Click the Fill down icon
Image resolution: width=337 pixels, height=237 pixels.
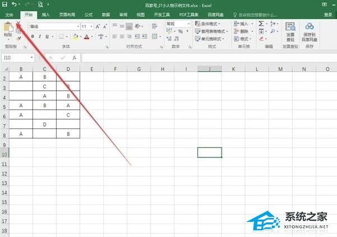tap(261, 31)
